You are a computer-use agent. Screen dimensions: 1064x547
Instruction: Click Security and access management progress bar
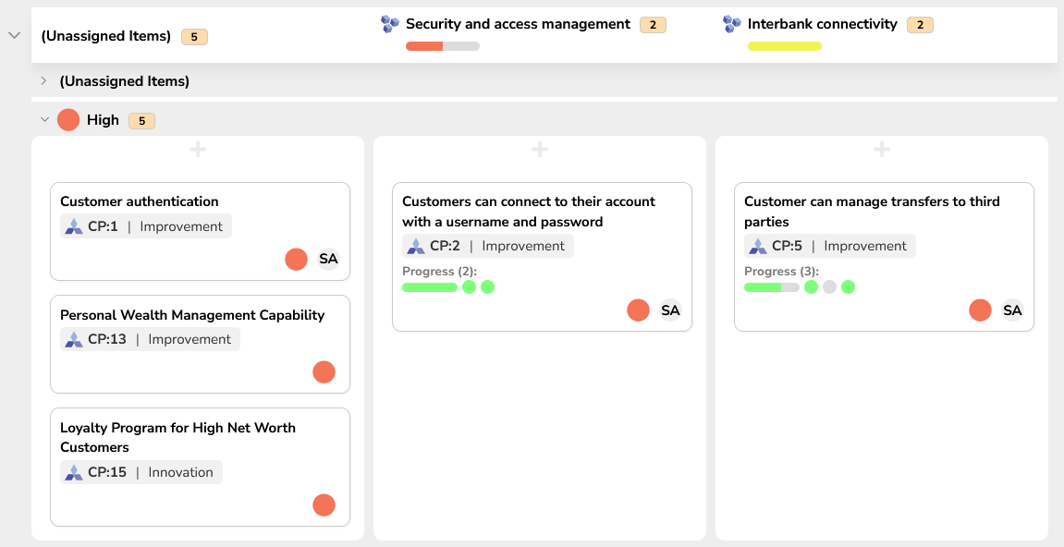442,46
